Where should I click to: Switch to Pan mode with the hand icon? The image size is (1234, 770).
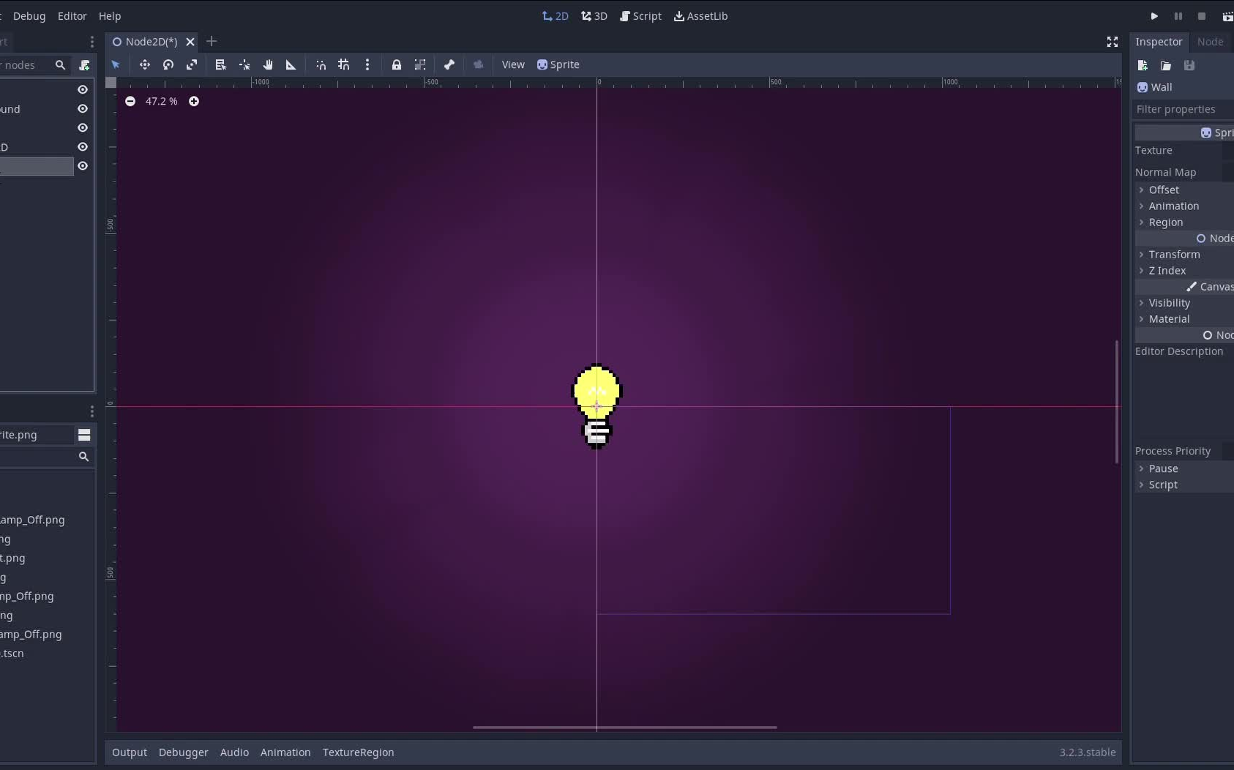(x=268, y=64)
